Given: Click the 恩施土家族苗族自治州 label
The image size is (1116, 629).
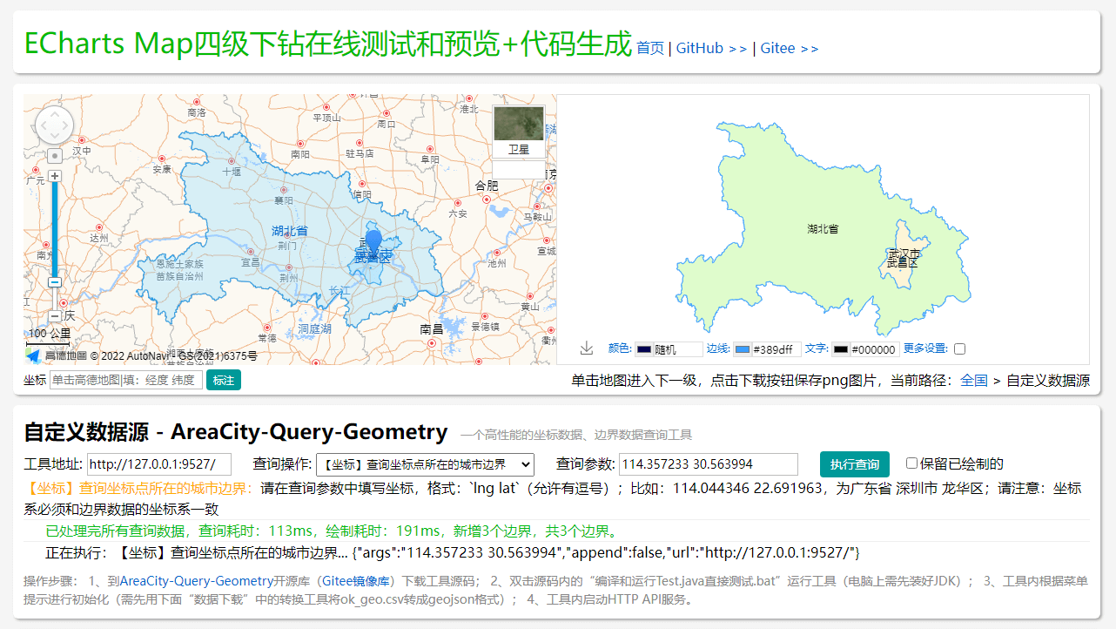Looking at the screenshot, I should (x=179, y=269).
